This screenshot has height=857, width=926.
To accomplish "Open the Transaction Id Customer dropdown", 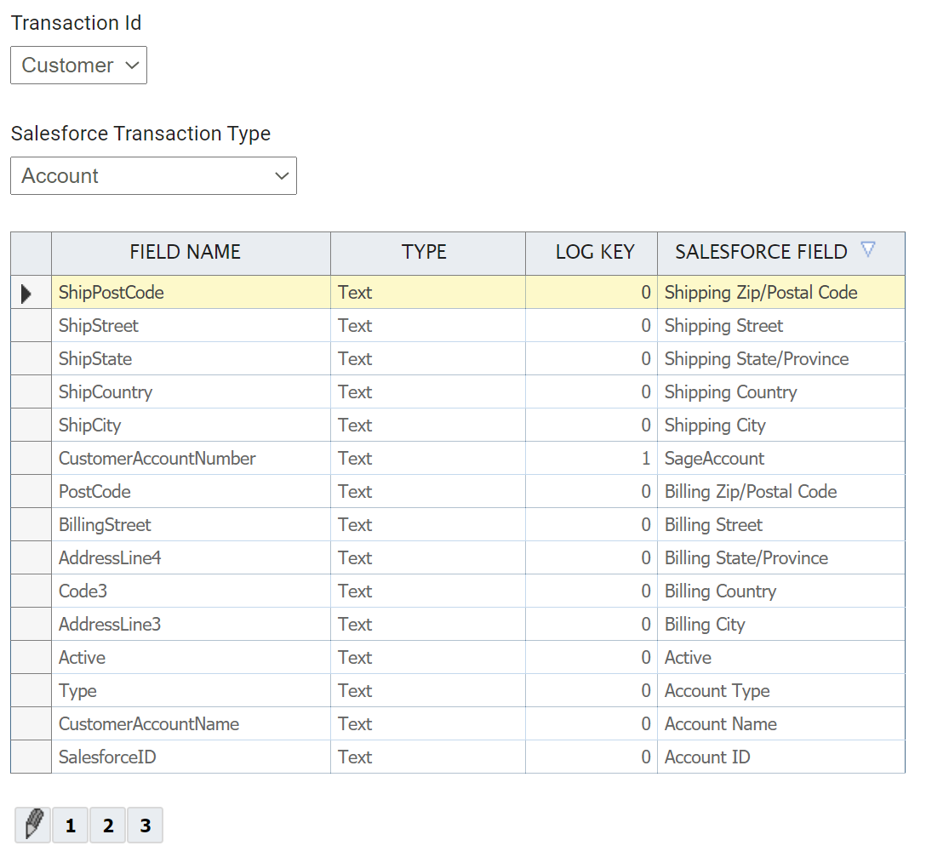I will [78, 66].
